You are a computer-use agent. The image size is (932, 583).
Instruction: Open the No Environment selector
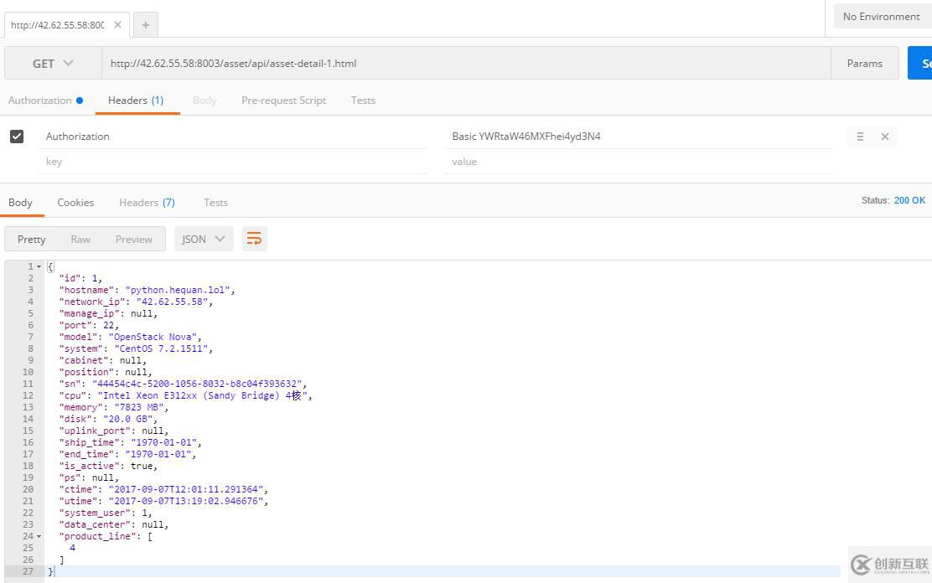click(883, 17)
